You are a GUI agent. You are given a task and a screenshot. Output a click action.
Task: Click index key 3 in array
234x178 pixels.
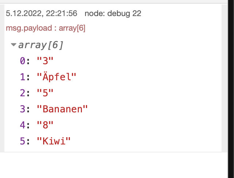[x=23, y=109]
